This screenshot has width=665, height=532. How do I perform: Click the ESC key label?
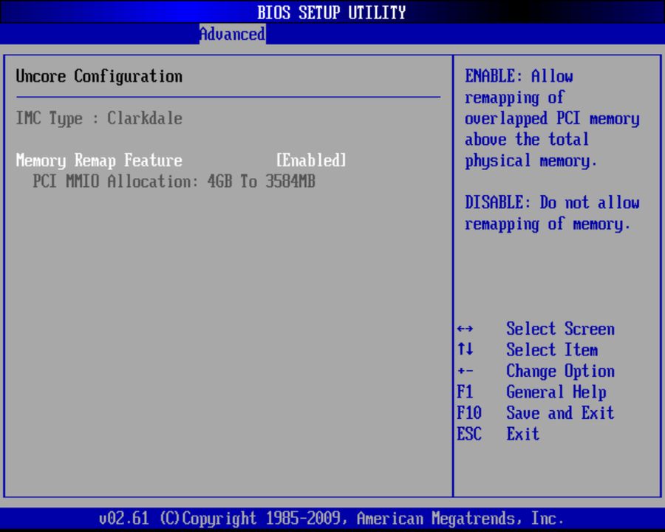tap(469, 434)
